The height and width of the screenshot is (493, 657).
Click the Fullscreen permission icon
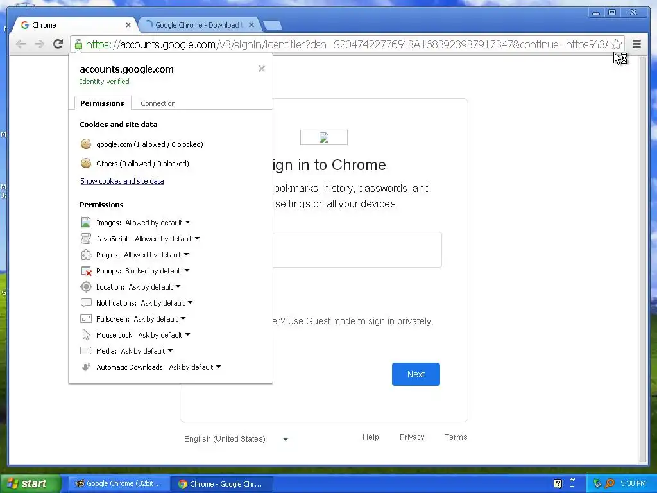click(x=86, y=318)
